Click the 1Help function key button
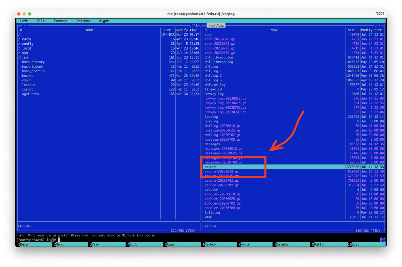This screenshot has width=402, height=267. pyautogui.click(x=35, y=244)
